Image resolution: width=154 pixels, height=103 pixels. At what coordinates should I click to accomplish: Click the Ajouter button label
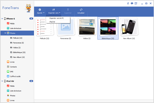[x=40, y=13]
